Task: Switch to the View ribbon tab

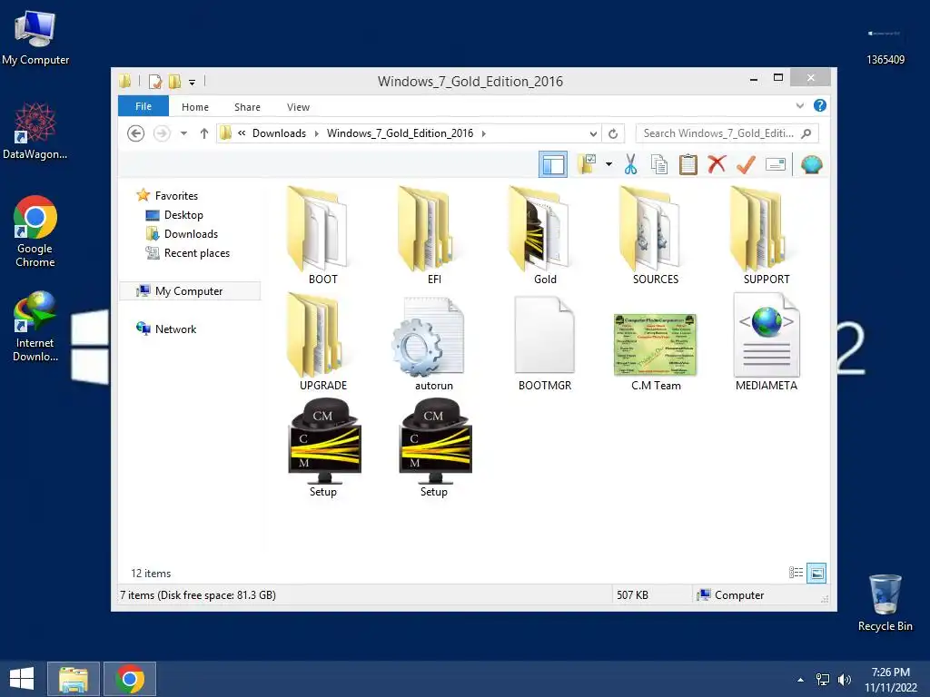Action: pos(298,107)
